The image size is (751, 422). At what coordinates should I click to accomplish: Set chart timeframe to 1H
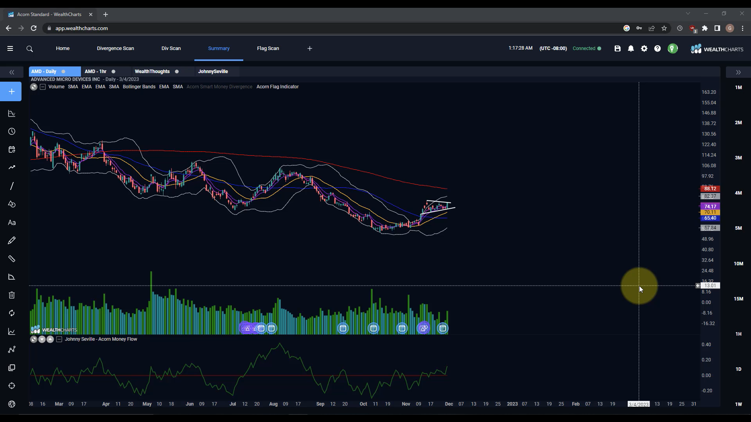[x=738, y=334]
